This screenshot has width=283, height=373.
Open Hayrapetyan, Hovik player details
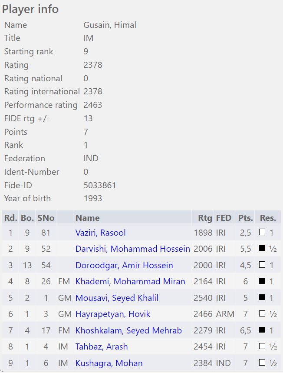click(x=113, y=314)
